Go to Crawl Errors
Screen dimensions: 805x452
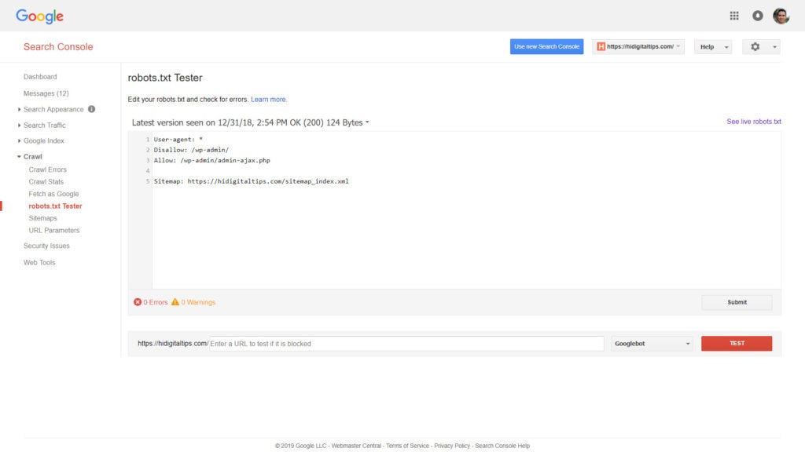(47, 169)
